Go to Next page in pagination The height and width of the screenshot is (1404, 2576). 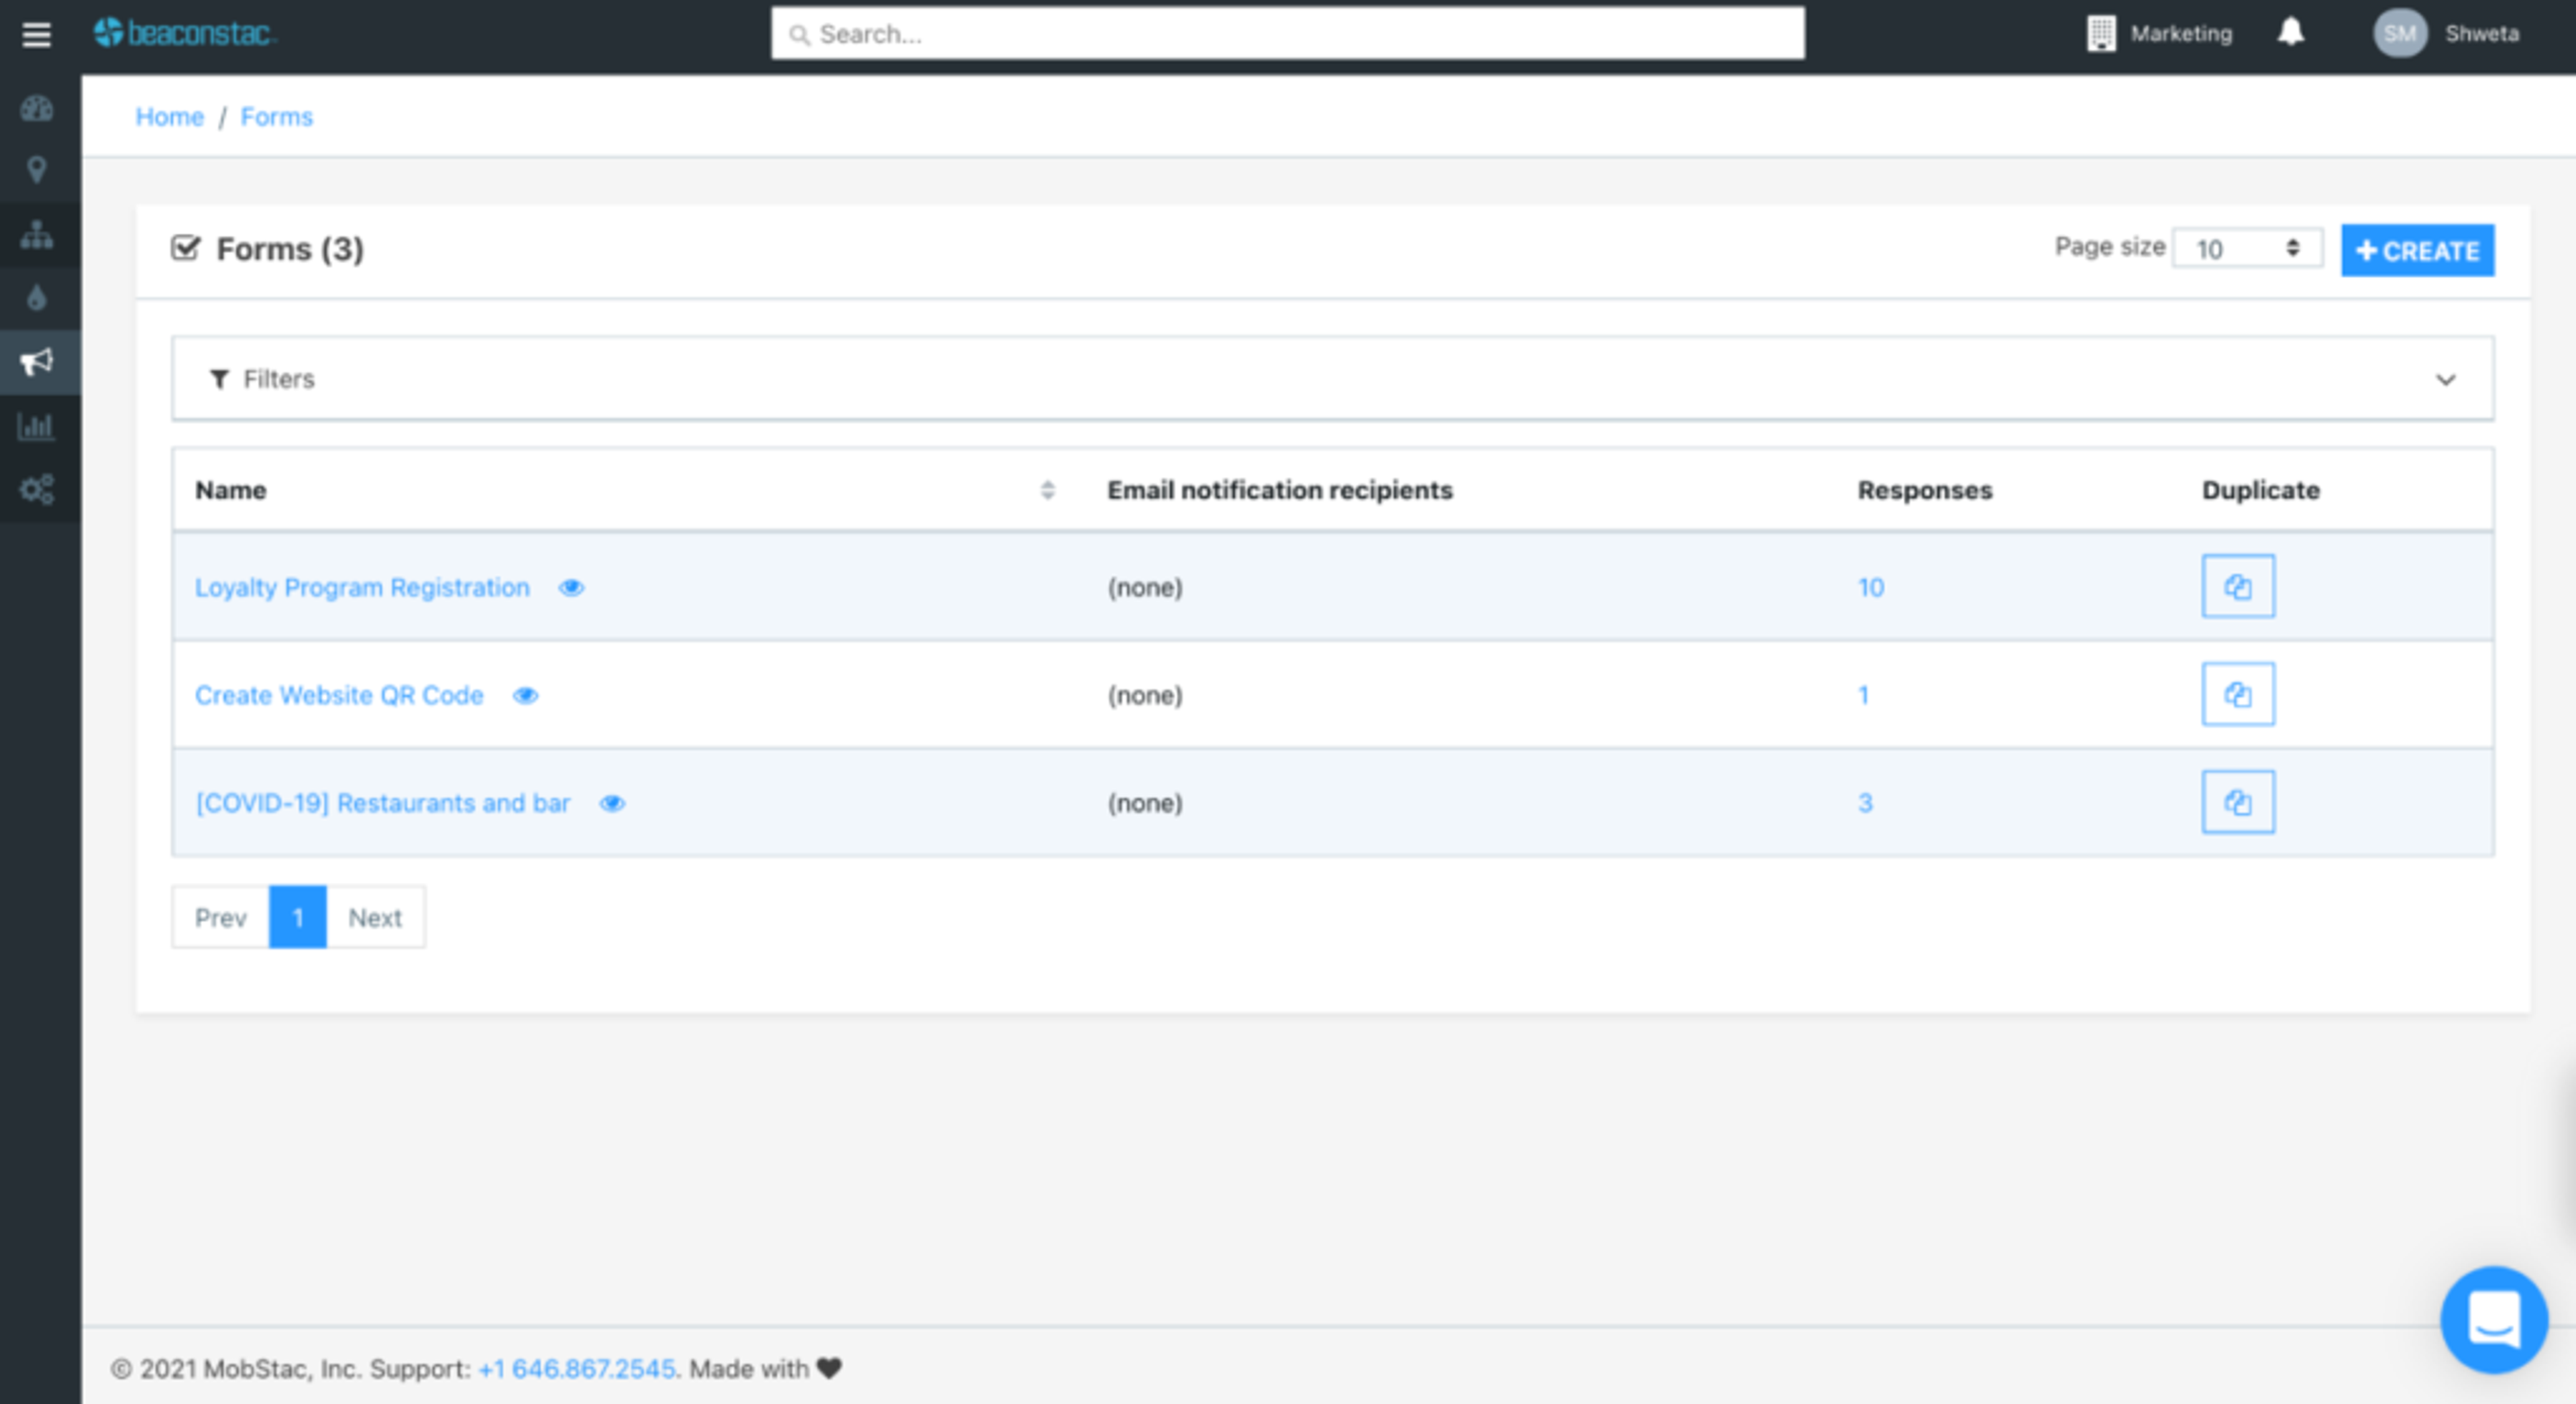click(x=375, y=918)
